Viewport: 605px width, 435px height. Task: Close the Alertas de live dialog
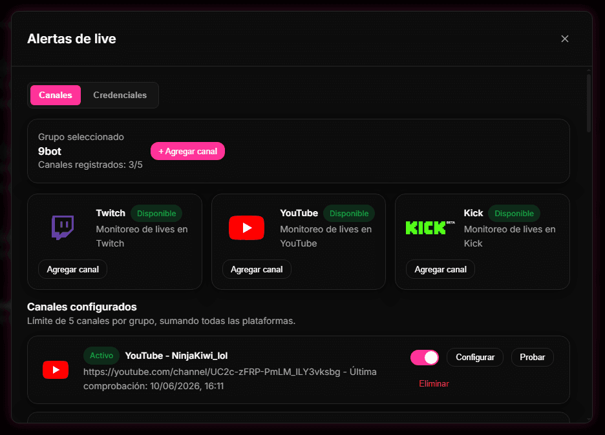point(564,39)
